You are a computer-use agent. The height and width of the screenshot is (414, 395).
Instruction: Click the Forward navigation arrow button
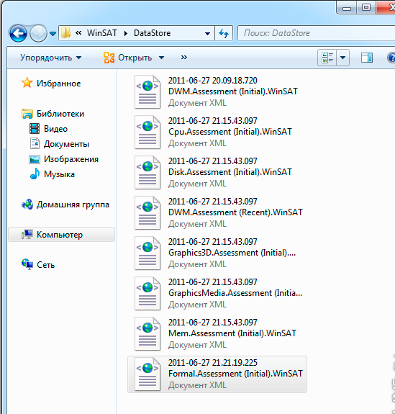point(38,33)
